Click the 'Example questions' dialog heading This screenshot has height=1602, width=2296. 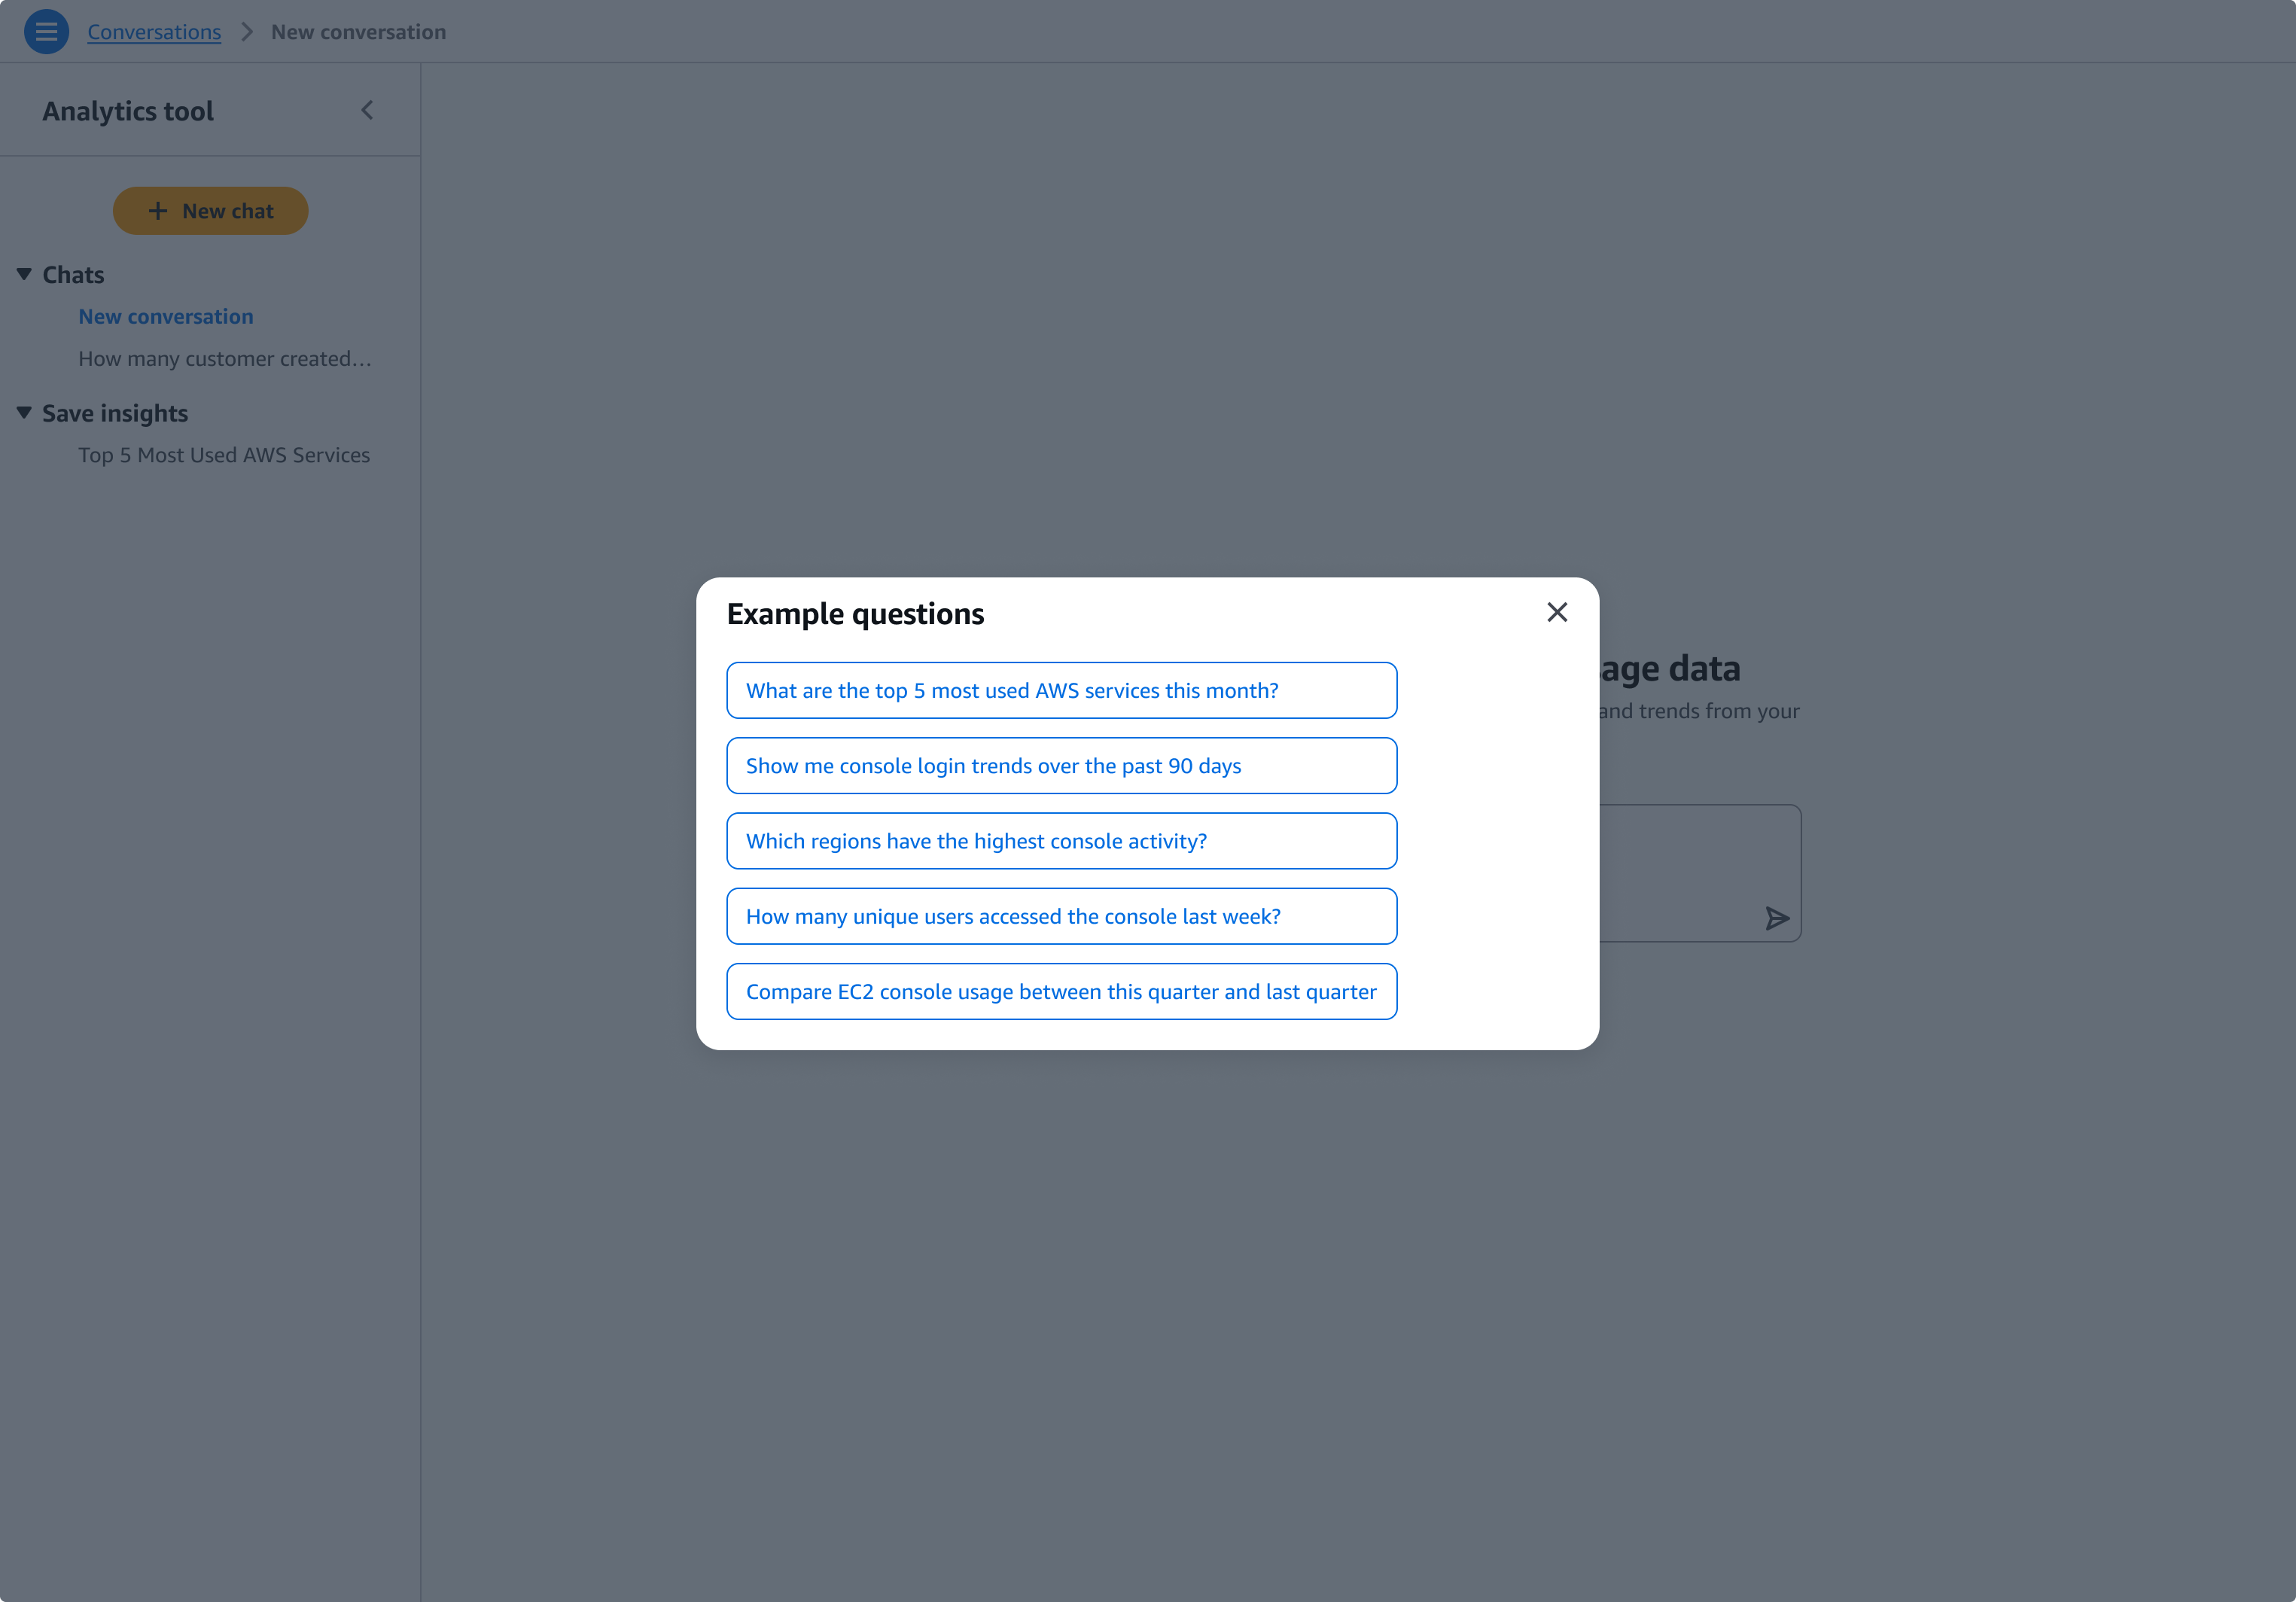pos(855,614)
